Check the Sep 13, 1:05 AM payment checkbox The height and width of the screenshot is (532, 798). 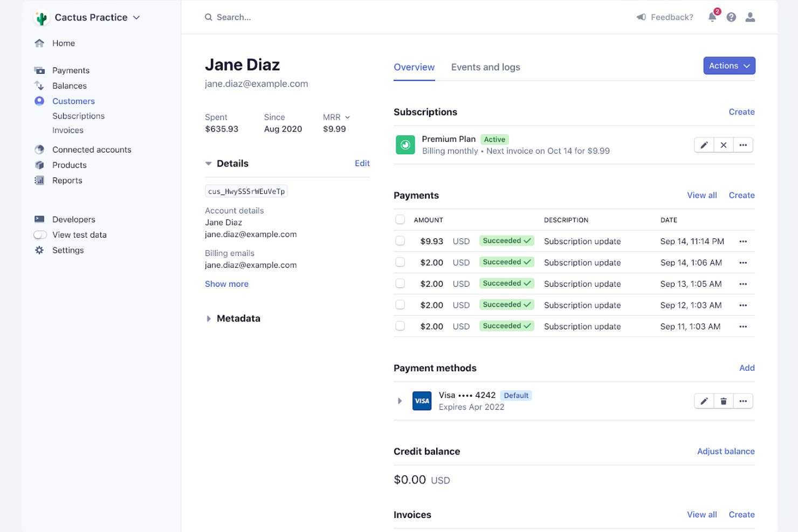[x=400, y=284]
